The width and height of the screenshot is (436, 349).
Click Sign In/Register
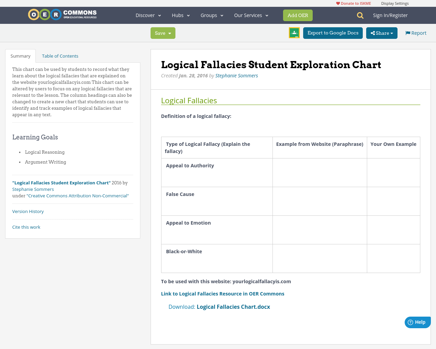point(390,15)
